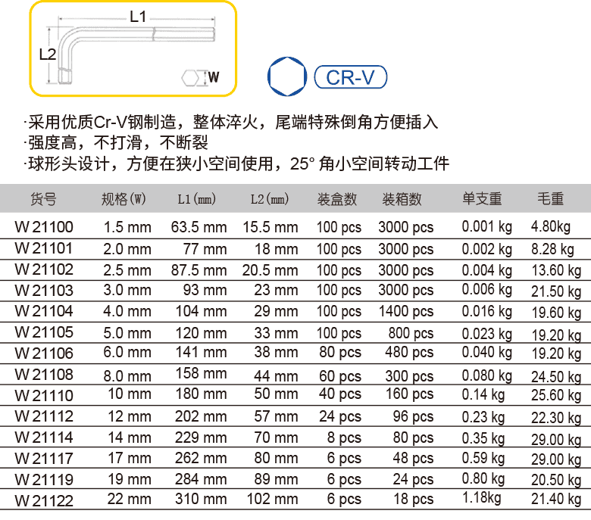Click the small hexagon W dimension icon
591x520 pixels.
point(191,78)
